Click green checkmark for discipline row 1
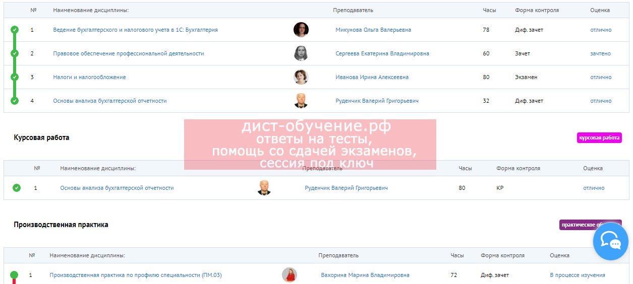The image size is (633, 284). (x=15, y=30)
